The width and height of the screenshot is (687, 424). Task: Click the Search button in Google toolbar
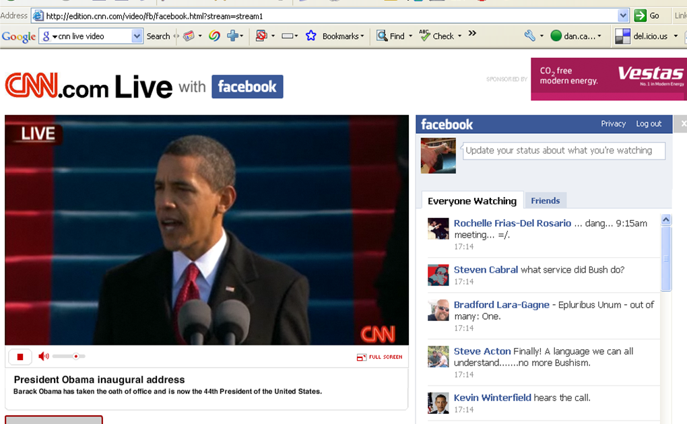(x=158, y=36)
